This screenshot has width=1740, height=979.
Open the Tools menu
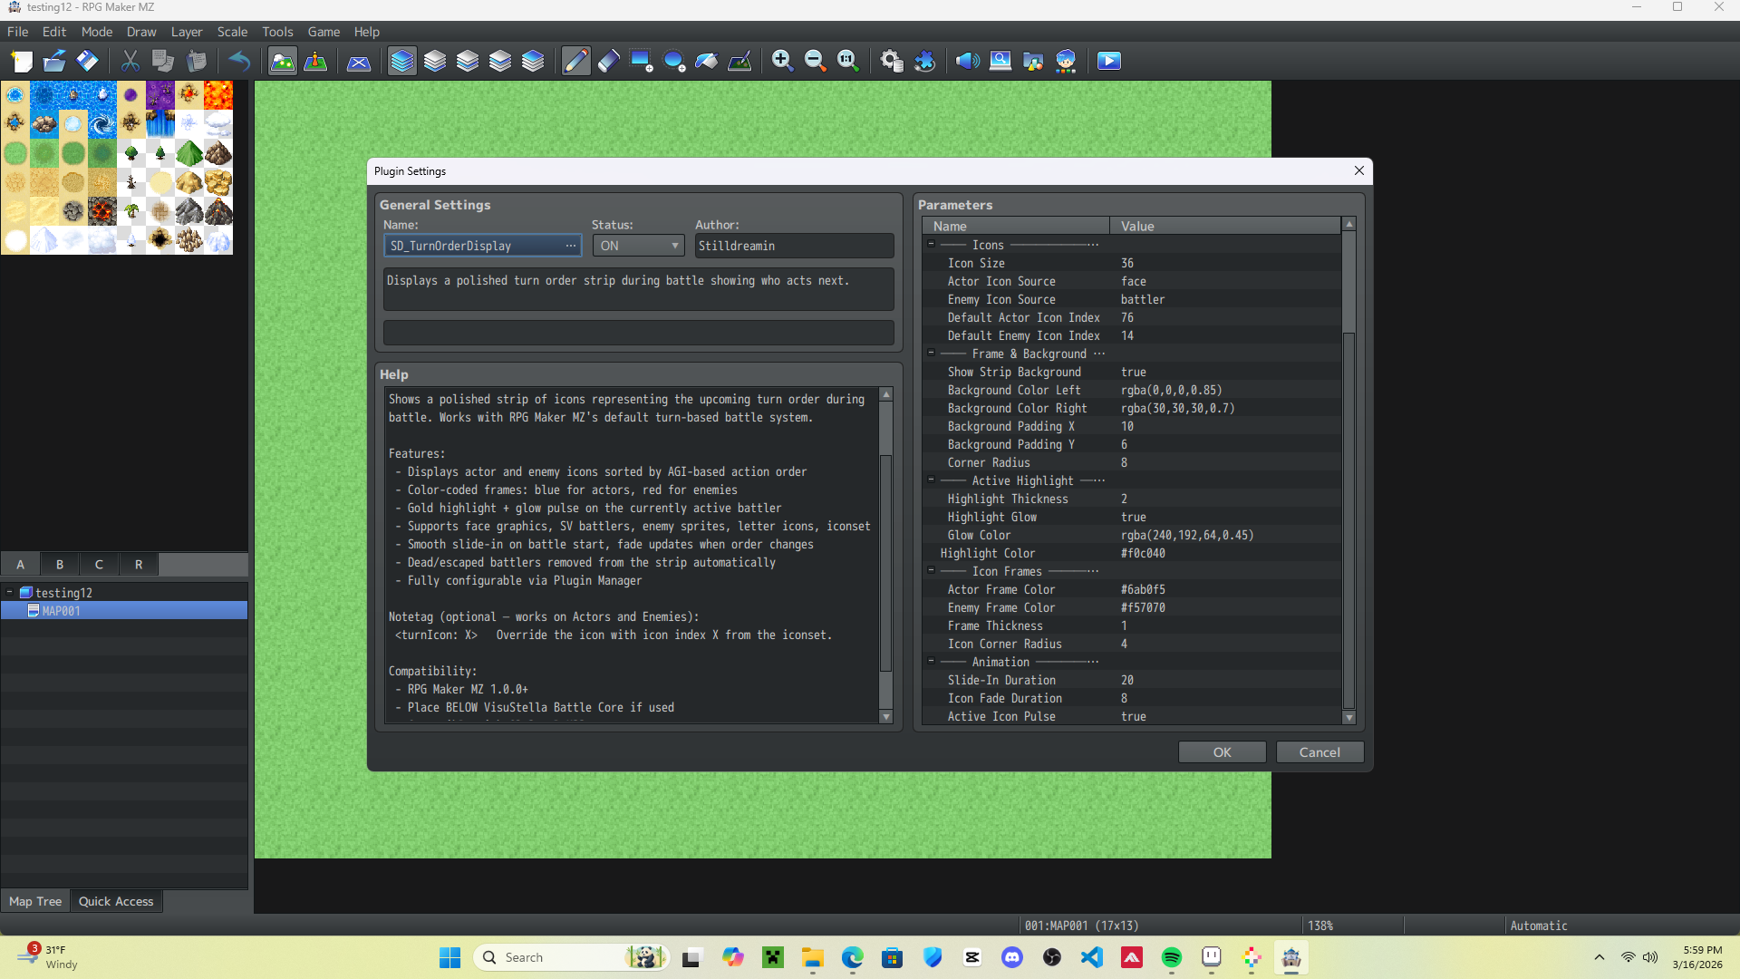[277, 32]
